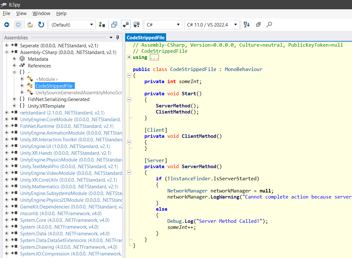Select FishNet.Serializing.Generated namespace node
The image size is (352, 258).
[59, 99]
